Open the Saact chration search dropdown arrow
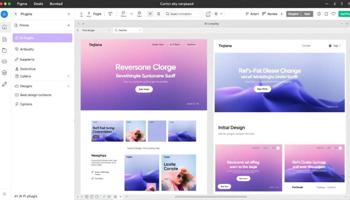350x200 pixels. [x=199, y=14]
